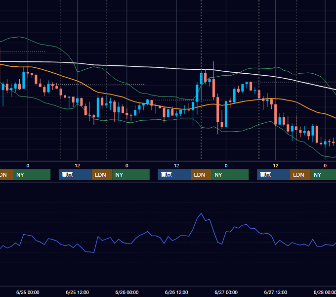Select the 東京 session block for 6/27

coord(273,175)
